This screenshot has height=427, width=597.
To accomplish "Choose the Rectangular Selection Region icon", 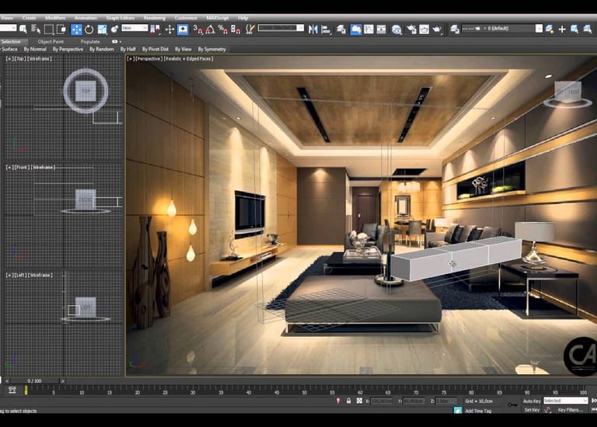I will pyautogui.click(x=49, y=30).
